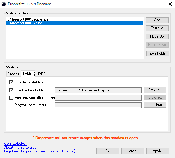The width and height of the screenshot is (175, 158).
Task: Click Add to add a watch folder
Action: [x=157, y=20]
